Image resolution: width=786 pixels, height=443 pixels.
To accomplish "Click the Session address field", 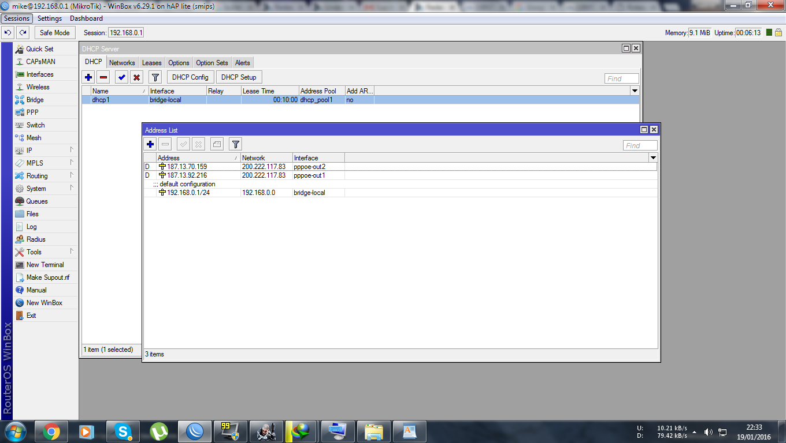I will click(126, 33).
